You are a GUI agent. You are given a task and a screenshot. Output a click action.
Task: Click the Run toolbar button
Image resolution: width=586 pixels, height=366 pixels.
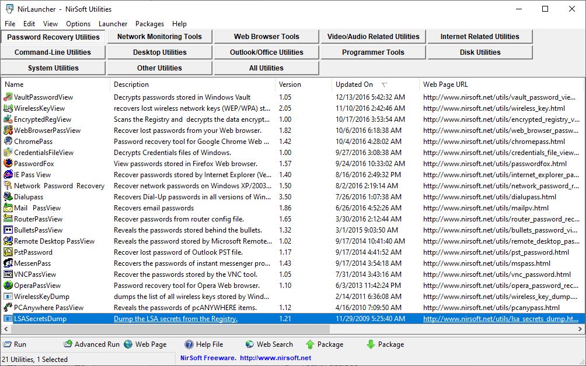(15, 344)
